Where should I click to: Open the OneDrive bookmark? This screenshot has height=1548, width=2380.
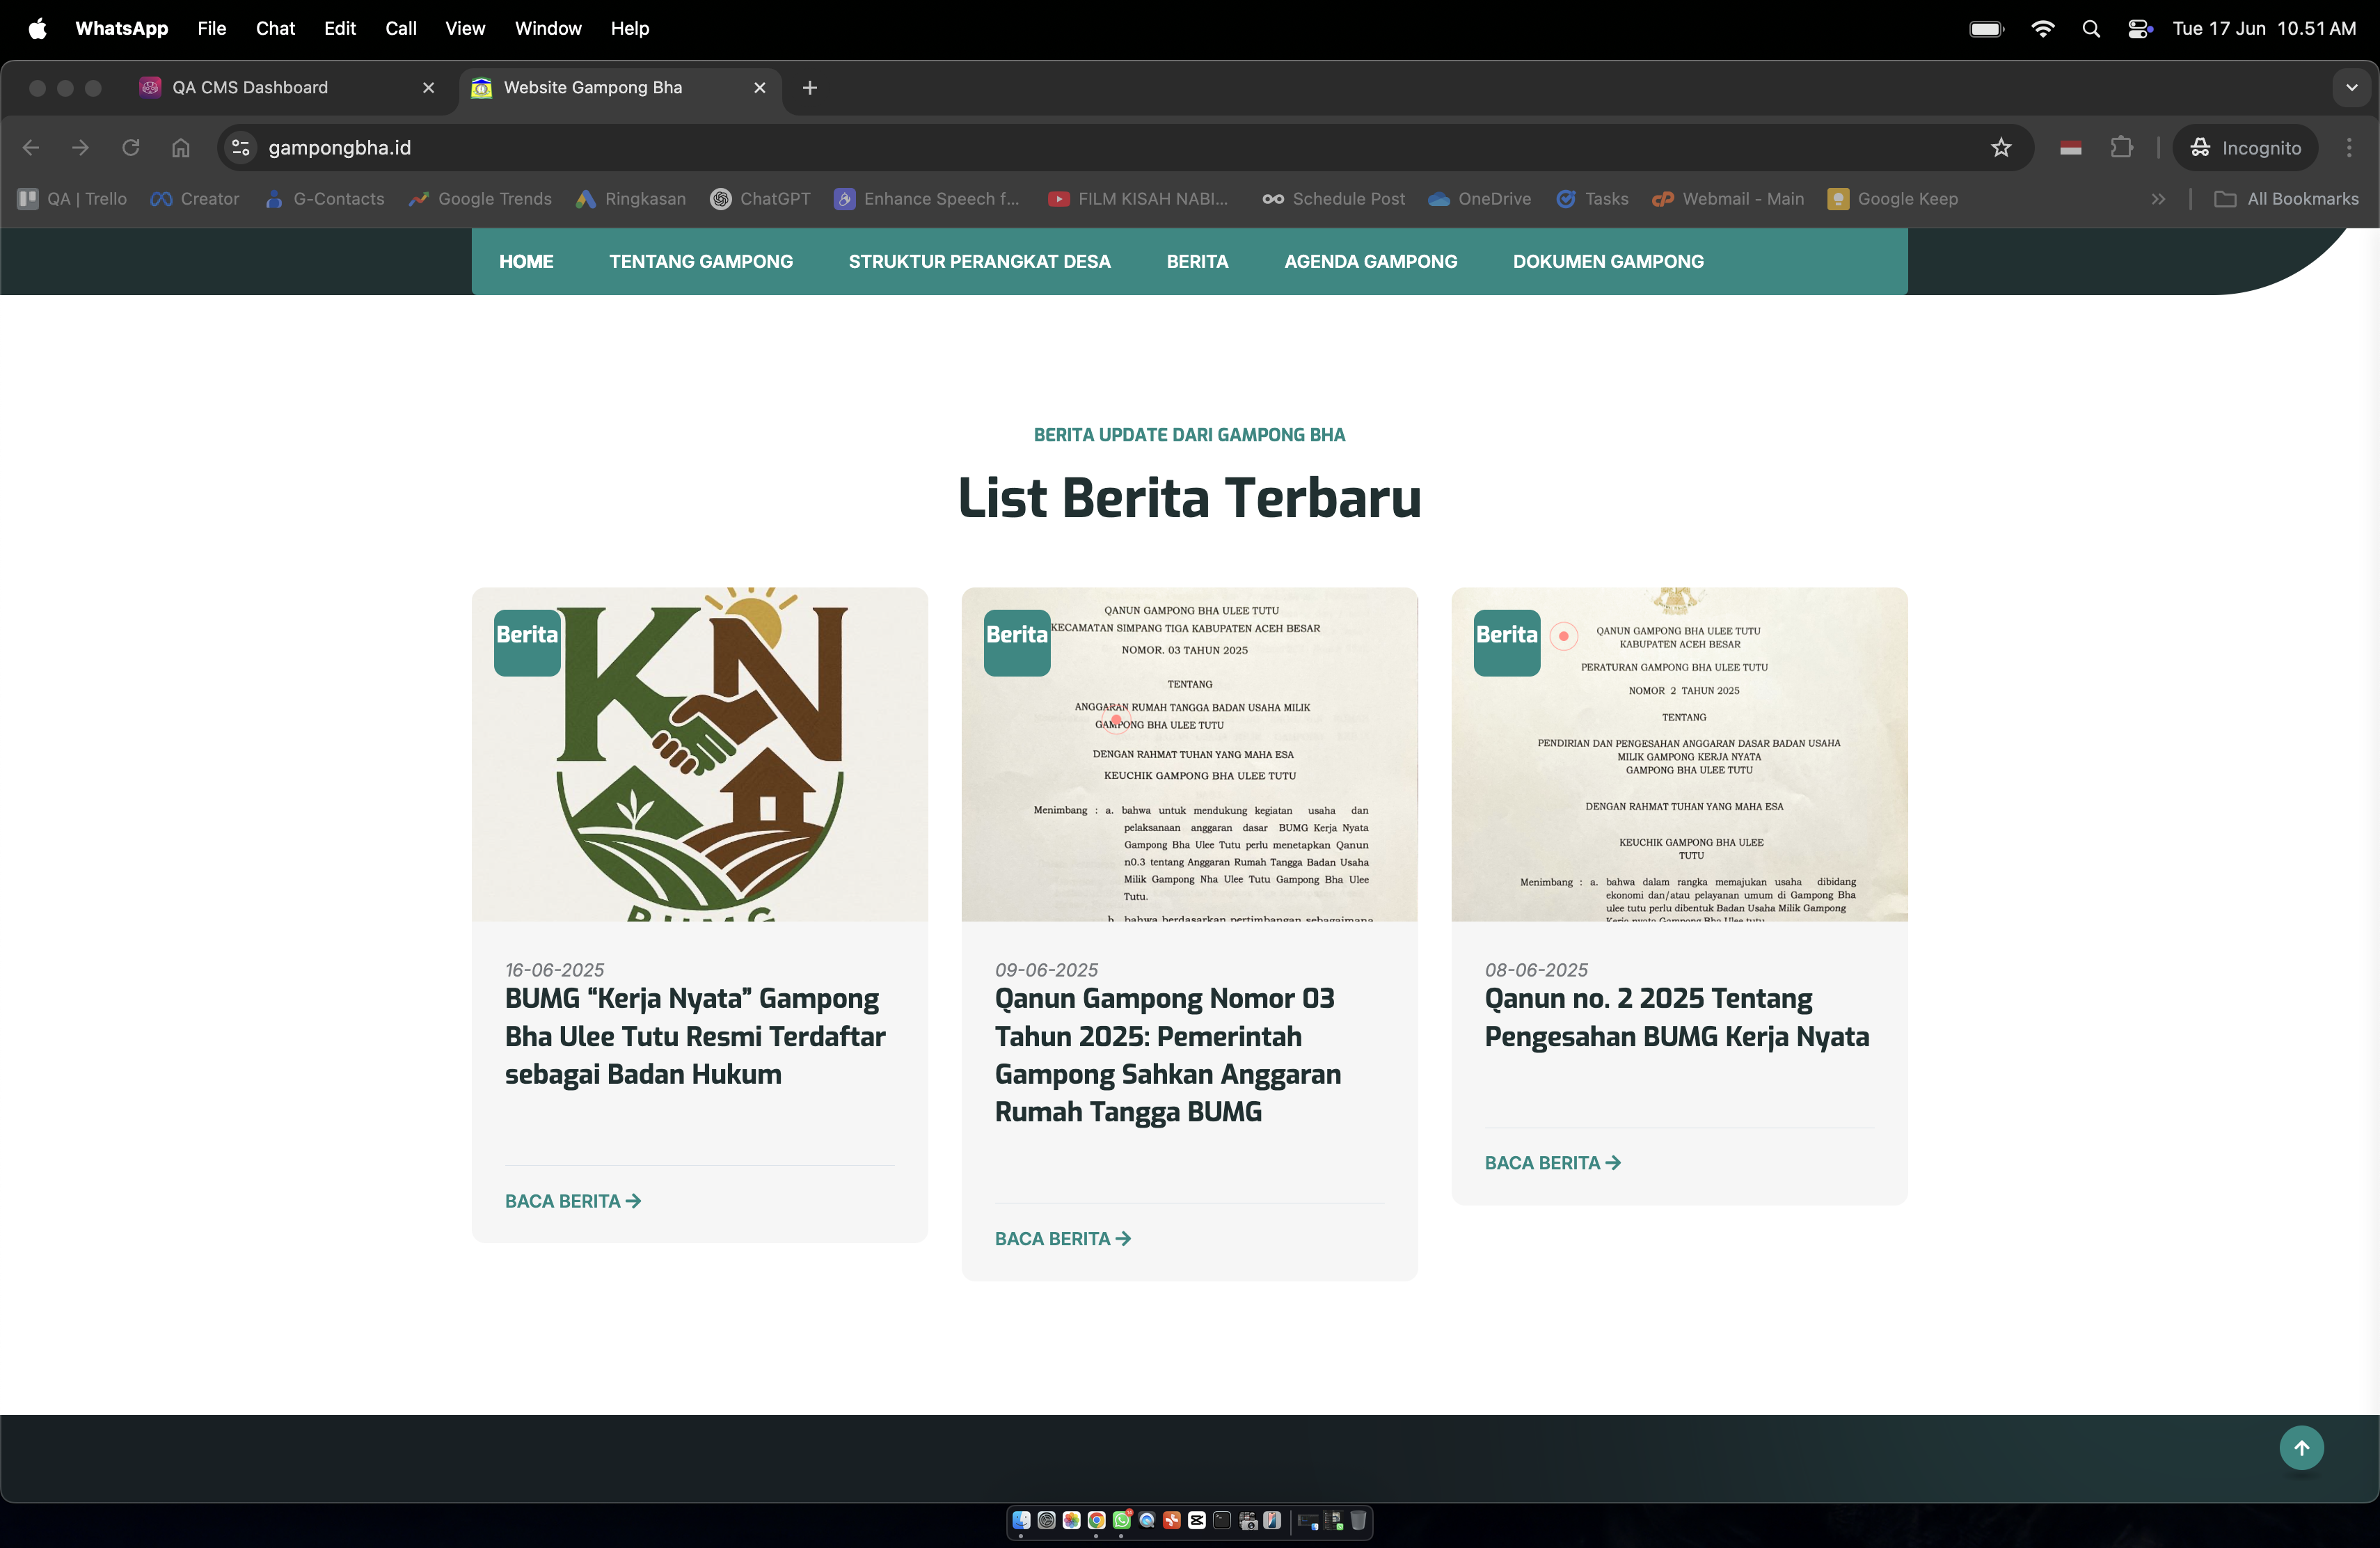1480,199
